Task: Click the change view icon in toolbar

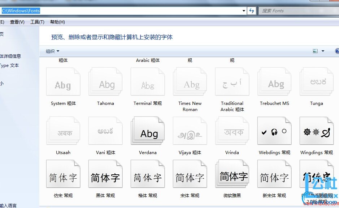Action: click(315, 51)
